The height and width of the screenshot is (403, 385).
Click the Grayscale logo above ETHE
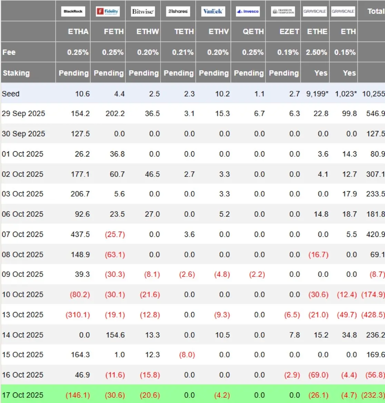coord(315,11)
